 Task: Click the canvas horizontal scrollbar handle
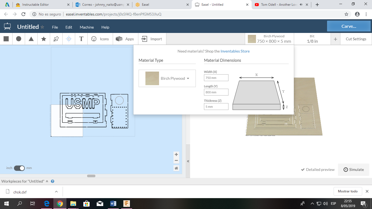click(91, 176)
